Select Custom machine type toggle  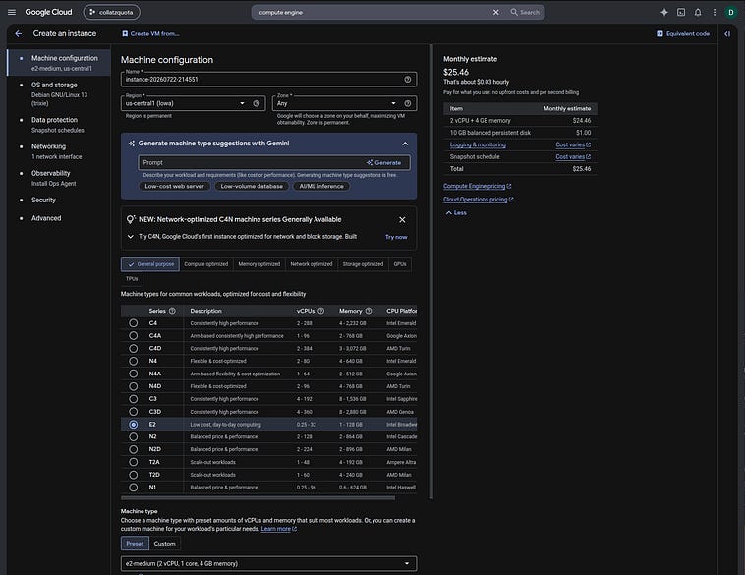coord(164,544)
